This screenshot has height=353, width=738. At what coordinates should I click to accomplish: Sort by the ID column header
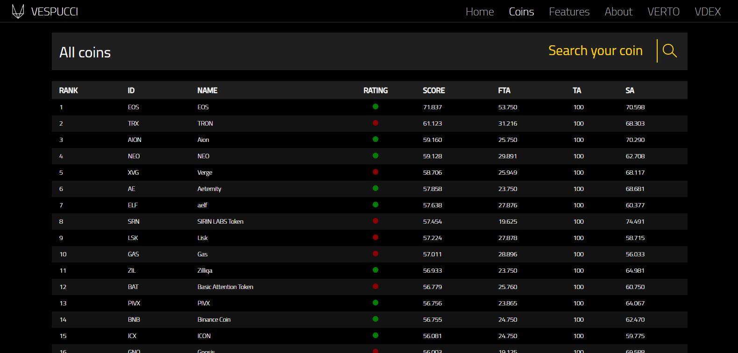[x=131, y=91]
